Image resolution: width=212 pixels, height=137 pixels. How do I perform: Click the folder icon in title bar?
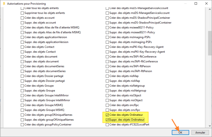point(4,3)
